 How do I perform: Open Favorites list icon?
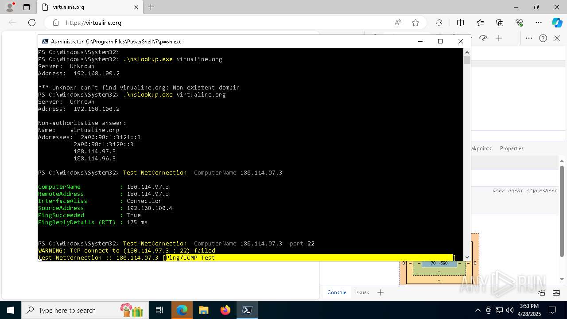(x=480, y=23)
